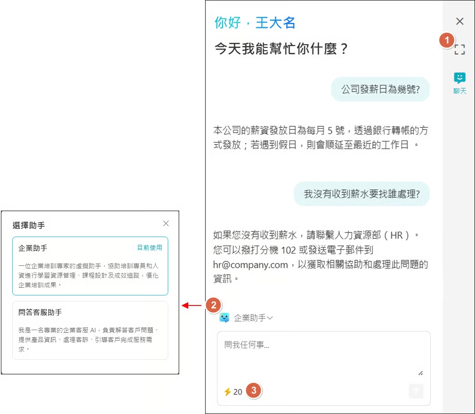Expand the chat panel to fullscreen

pos(460,50)
